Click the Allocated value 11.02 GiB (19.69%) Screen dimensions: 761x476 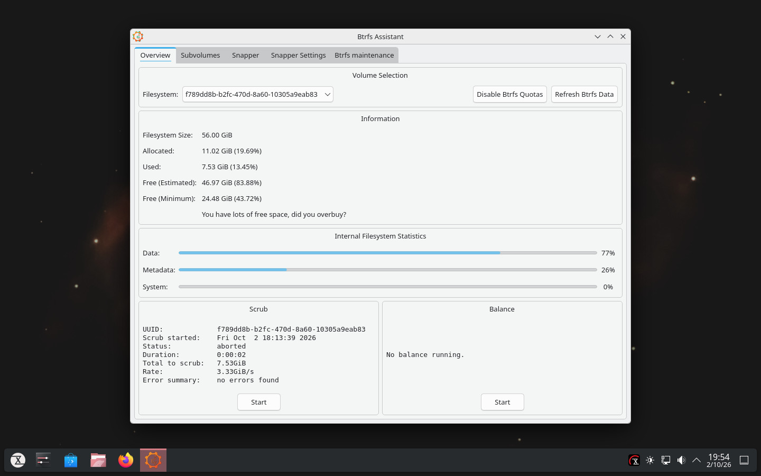click(x=232, y=151)
